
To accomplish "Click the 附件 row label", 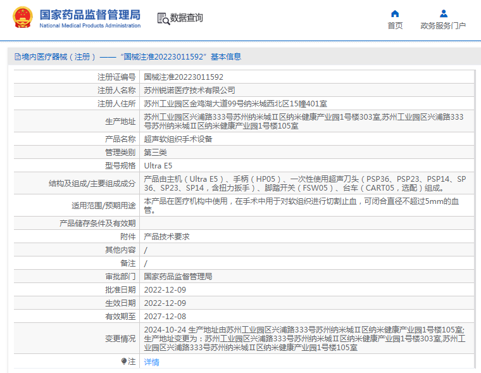I will tap(128, 236).
